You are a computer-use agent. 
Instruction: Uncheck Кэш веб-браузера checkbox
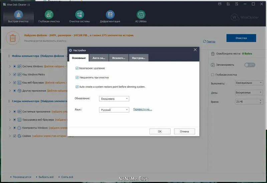14,83
